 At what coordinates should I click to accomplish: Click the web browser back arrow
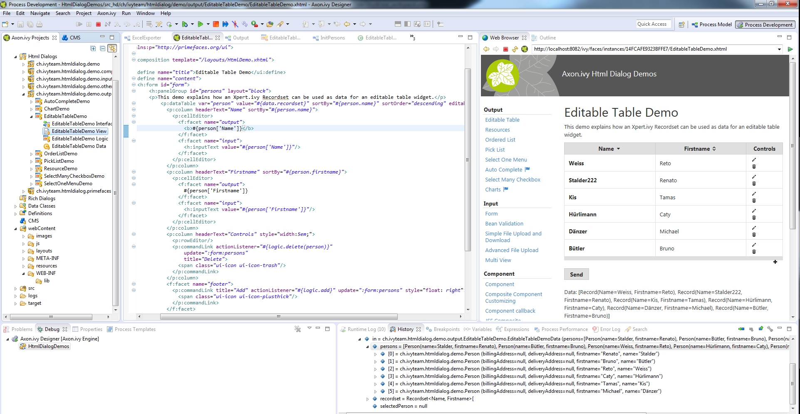pos(486,49)
